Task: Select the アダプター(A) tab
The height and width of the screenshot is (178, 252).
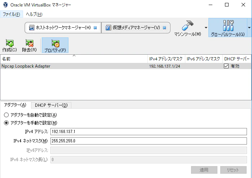Action: point(15,105)
